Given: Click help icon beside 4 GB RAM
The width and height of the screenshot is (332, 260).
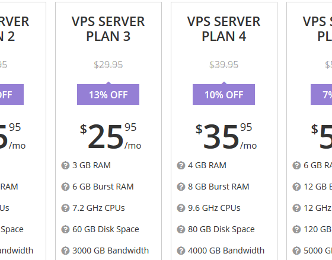Looking at the screenshot, I should pyautogui.click(x=181, y=165).
